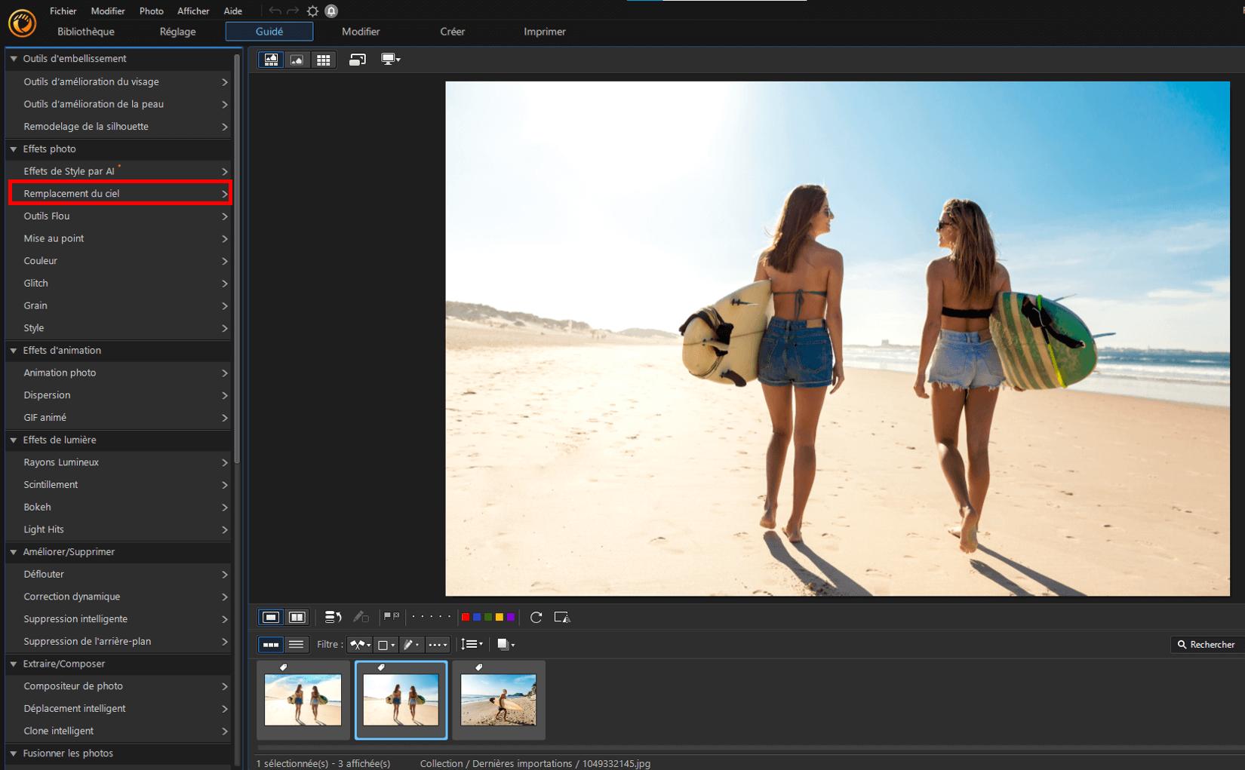Image resolution: width=1245 pixels, height=770 pixels.
Task: Select the third beach photo thumbnail
Action: (x=498, y=699)
